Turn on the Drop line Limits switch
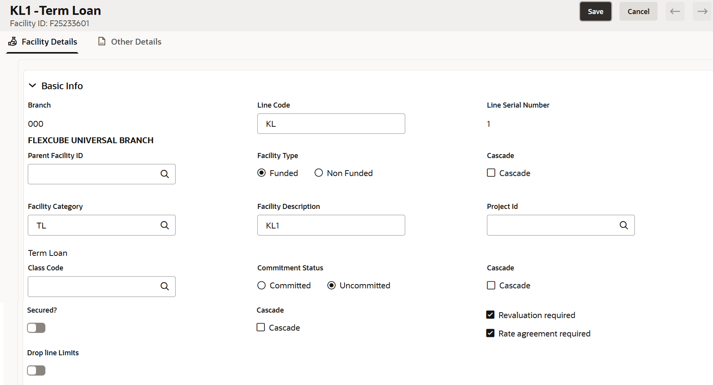 pyautogui.click(x=36, y=371)
